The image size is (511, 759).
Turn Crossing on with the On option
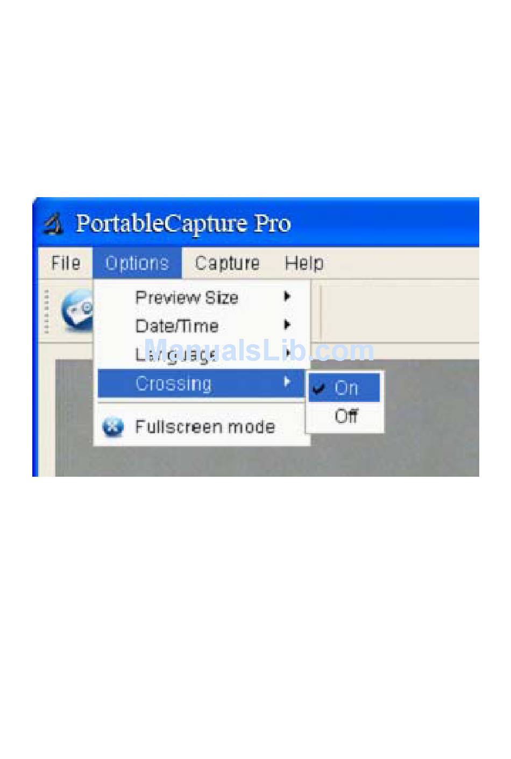tap(346, 388)
